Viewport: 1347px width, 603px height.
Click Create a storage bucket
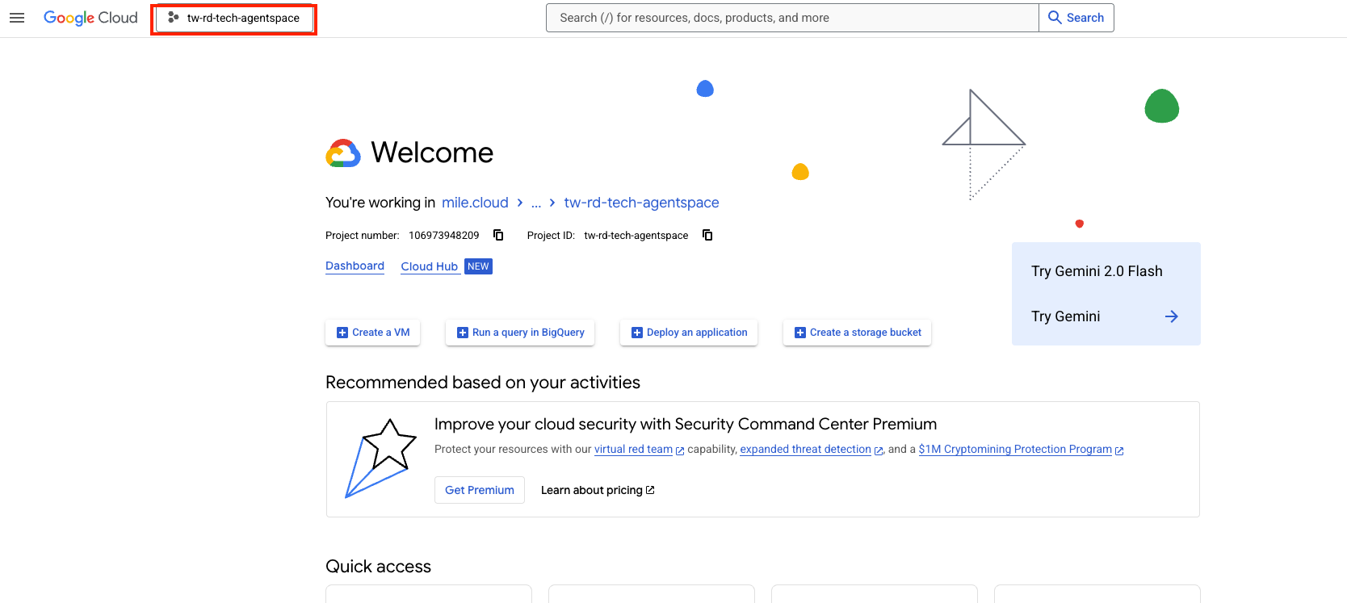click(x=857, y=333)
